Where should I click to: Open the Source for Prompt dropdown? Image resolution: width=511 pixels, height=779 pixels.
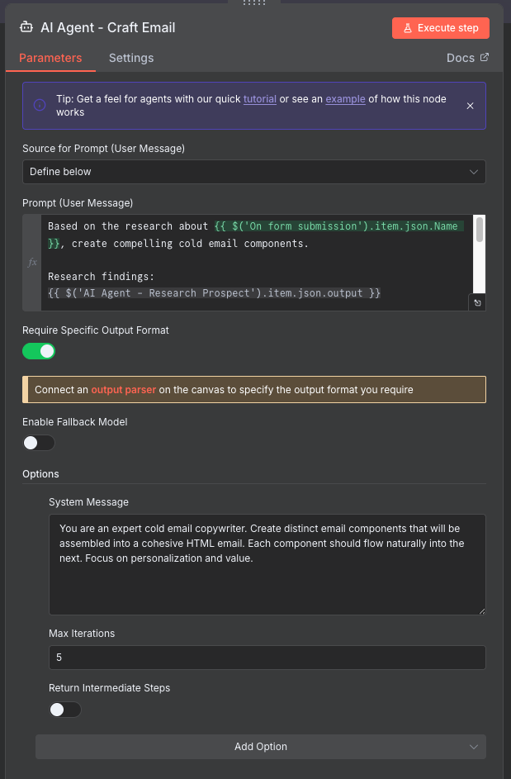pos(253,172)
